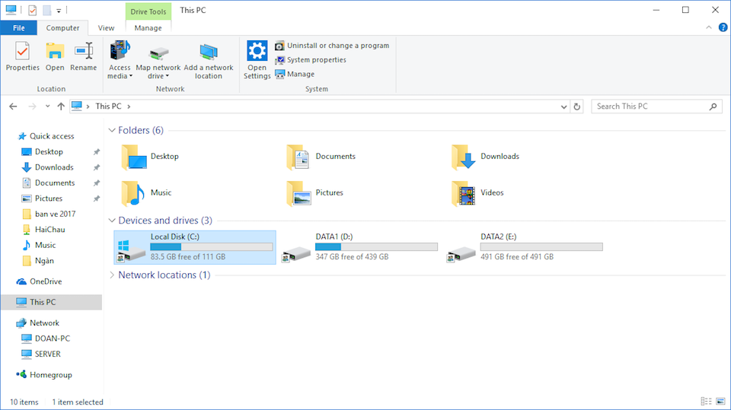Click Local Disk (C:) usage bar

pyautogui.click(x=212, y=247)
